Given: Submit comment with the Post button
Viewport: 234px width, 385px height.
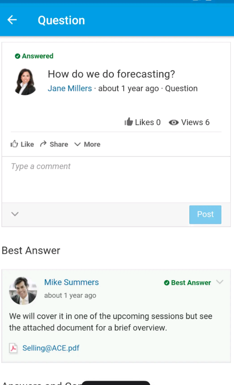Looking at the screenshot, I should tap(205, 214).
